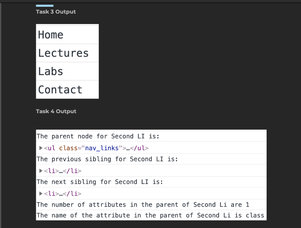Open the Lectures nav item
The width and height of the screenshot is (301, 228).
pyautogui.click(x=67, y=53)
